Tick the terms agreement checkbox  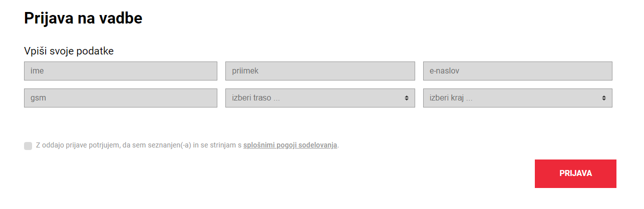(28, 146)
